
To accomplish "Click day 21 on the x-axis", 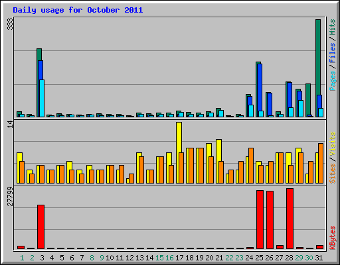I will [219, 258].
